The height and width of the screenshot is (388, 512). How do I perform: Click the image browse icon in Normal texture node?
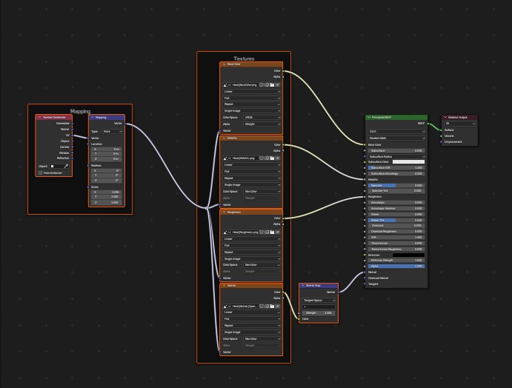click(227, 306)
